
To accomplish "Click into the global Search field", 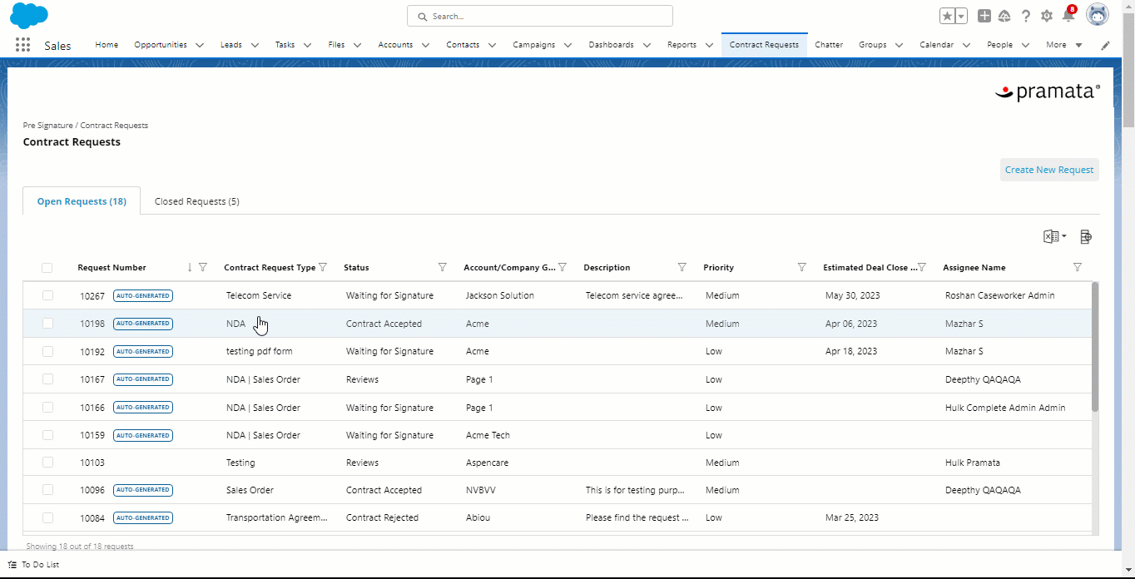I will click(x=540, y=16).
